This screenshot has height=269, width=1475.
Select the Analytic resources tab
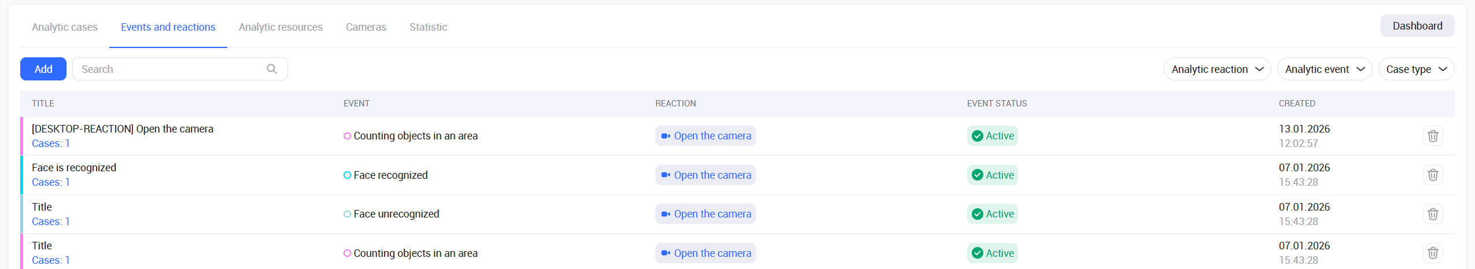[x=281, y=27]
